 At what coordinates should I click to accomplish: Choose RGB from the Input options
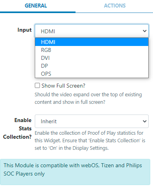coord(92,50)
